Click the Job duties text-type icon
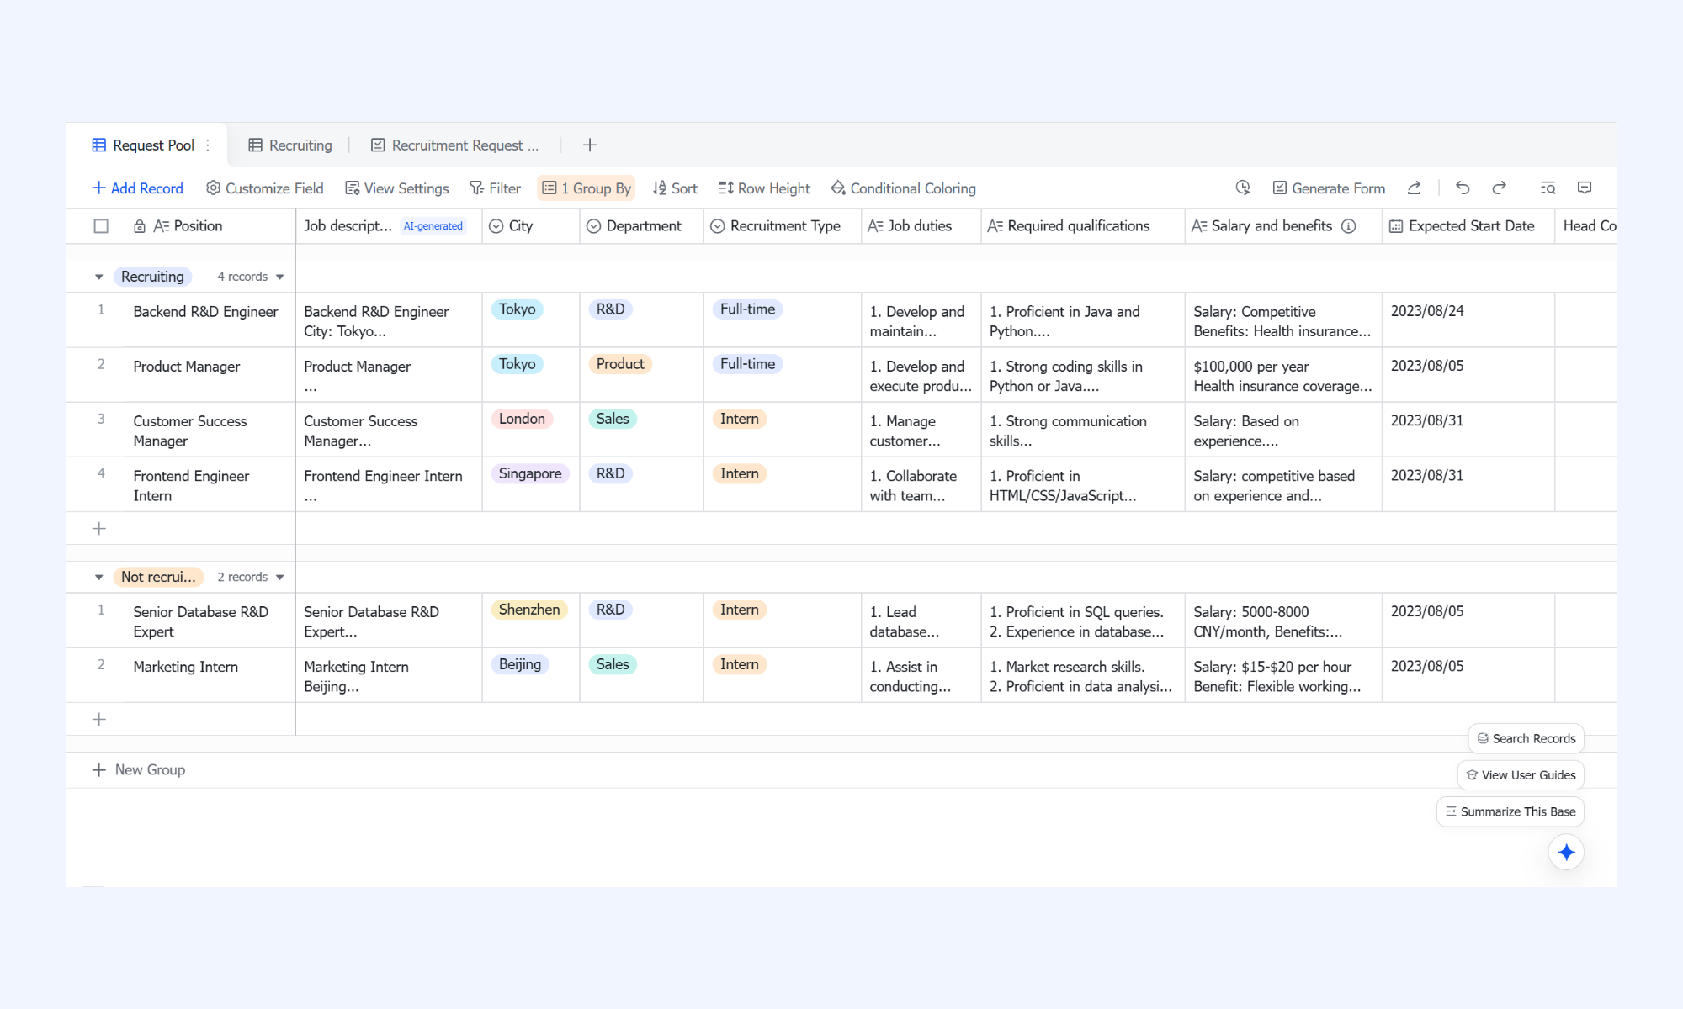The image size is (1683, 1009). pos(875,226)
